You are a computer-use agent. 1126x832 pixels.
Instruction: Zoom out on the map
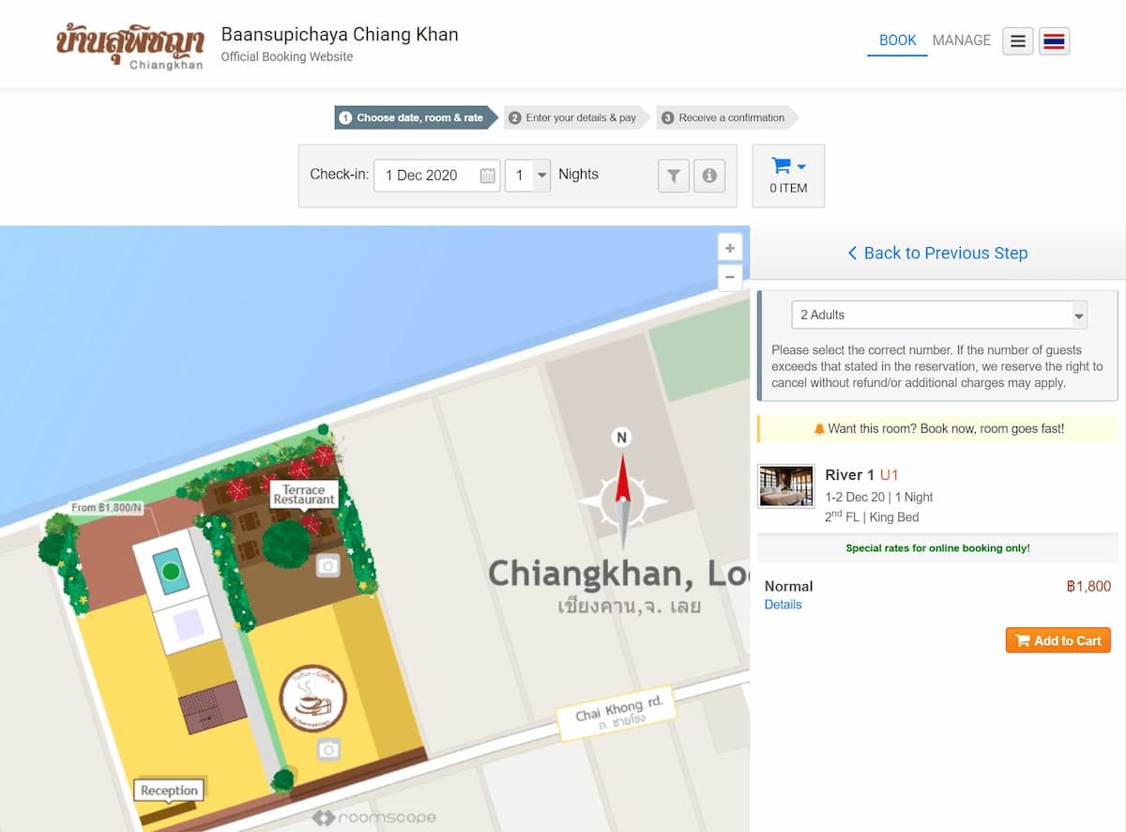(730, 277)
